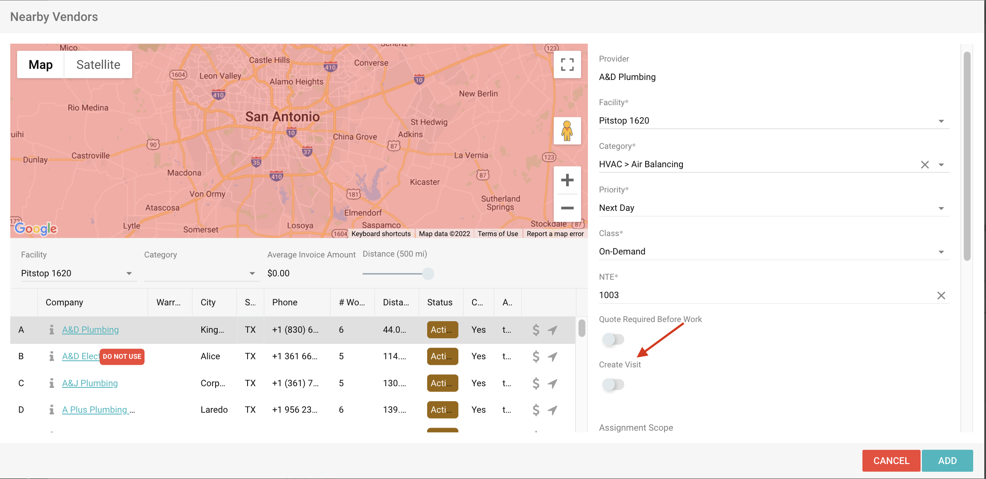Screen dimensions: 986x479
Task: Click dollar icon in Alice row
Action: coord(536,356)
